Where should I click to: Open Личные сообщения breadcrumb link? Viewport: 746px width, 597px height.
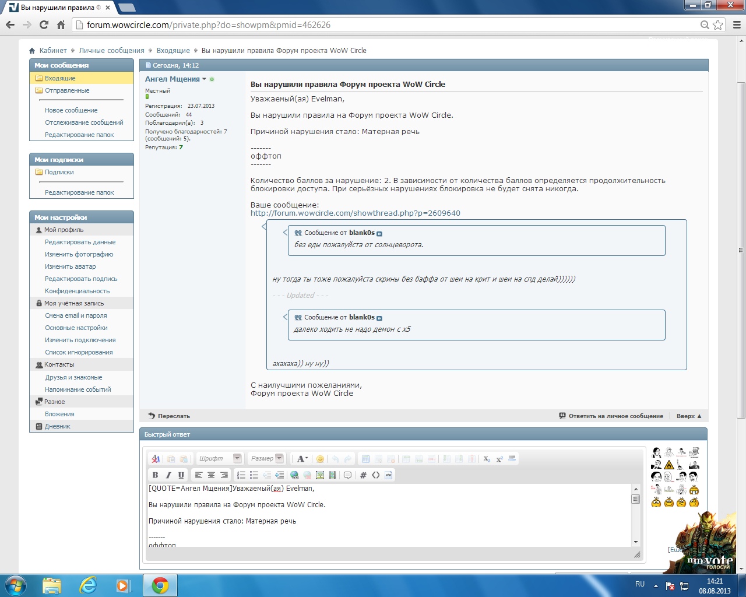[x=111, y=51]
